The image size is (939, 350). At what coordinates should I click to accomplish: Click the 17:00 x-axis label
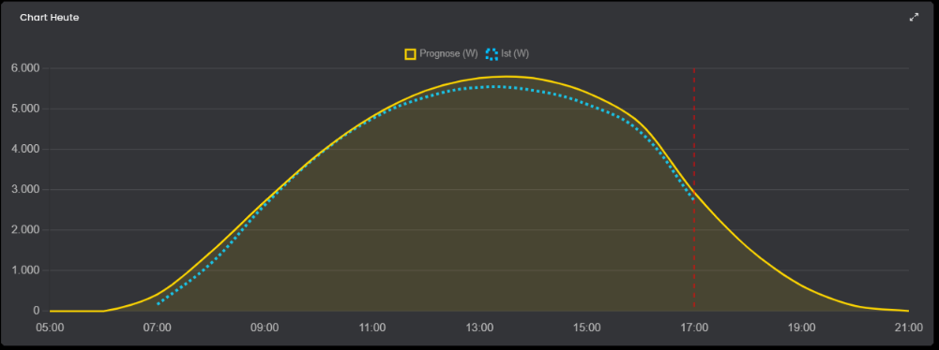click(x=694, y=328)
